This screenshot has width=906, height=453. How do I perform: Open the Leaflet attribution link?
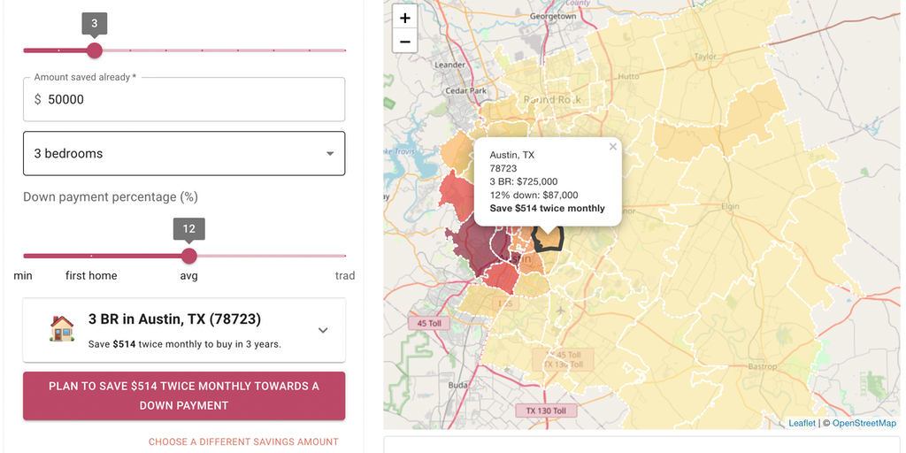point(802,423)
